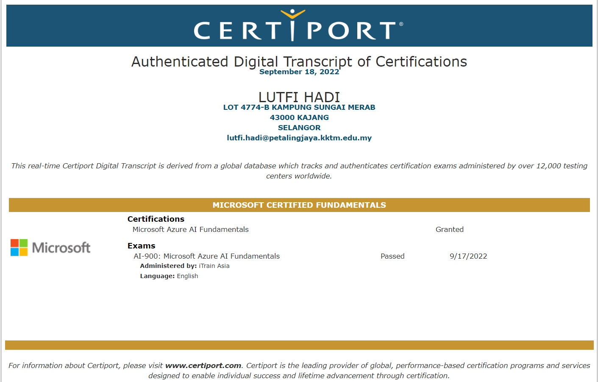Viewport: 598px width, 382px height.
Task: Click the 'Authenticated Digital Transcript of Certifications' title
Action: click(x=299, y=61)
